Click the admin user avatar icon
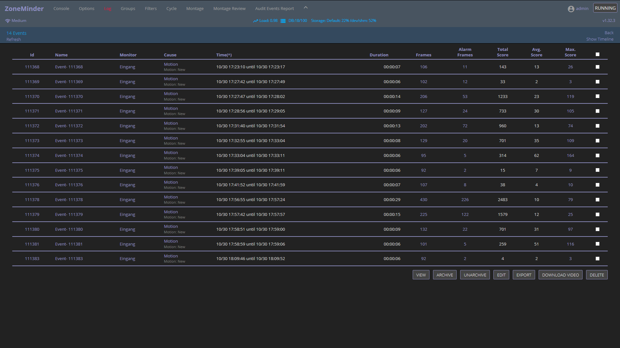The height and width of the screenshot is (348, 620). pos(571,9)
